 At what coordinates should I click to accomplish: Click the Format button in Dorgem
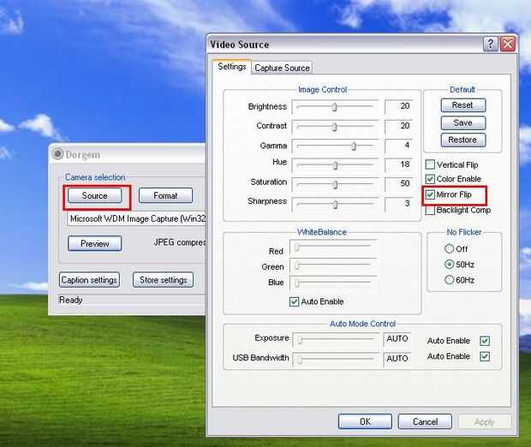click(165, 196)
